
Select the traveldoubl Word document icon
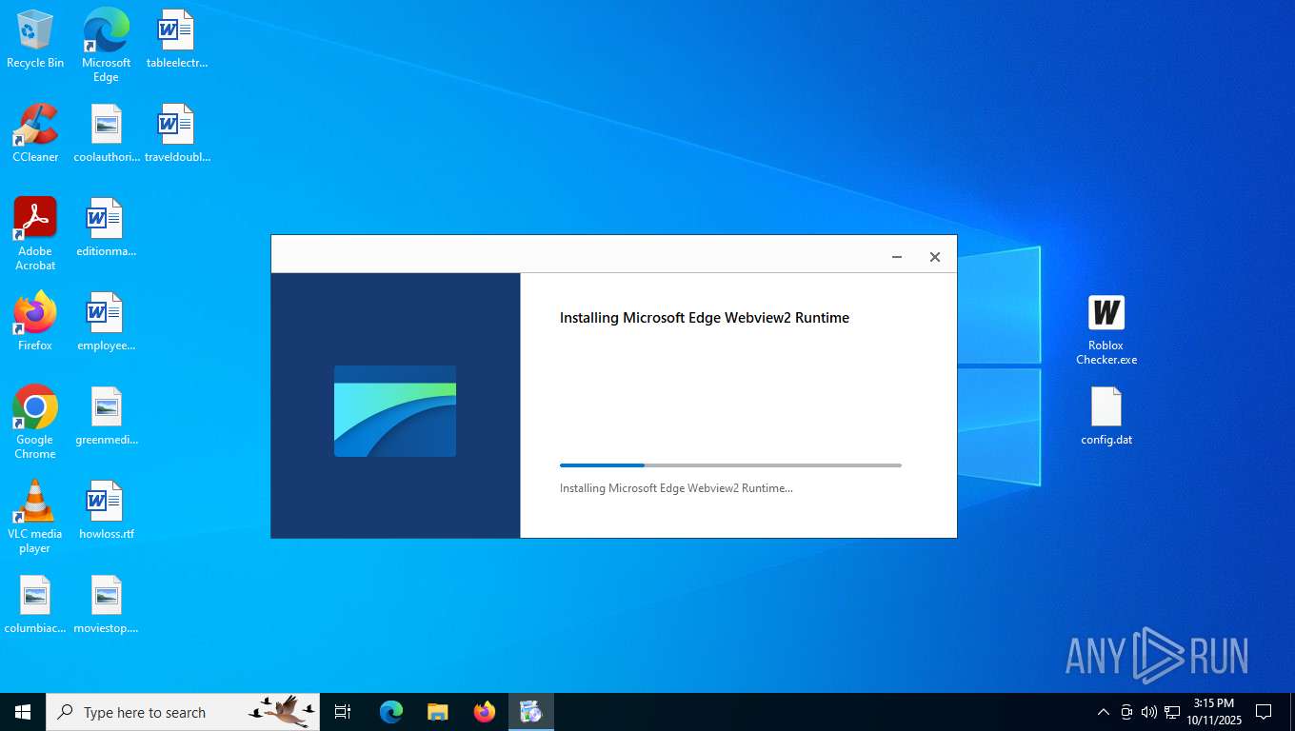(176, 133)
